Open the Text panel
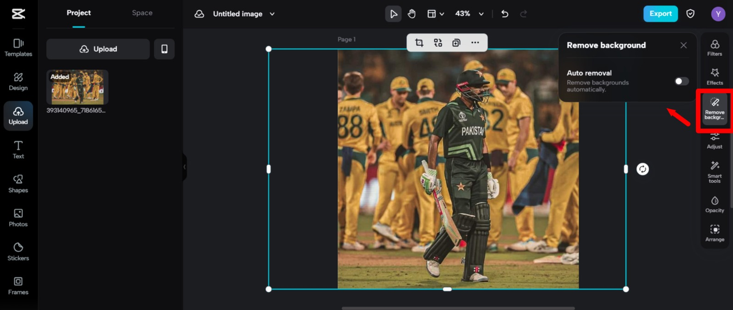 click(x=18, y=150)
